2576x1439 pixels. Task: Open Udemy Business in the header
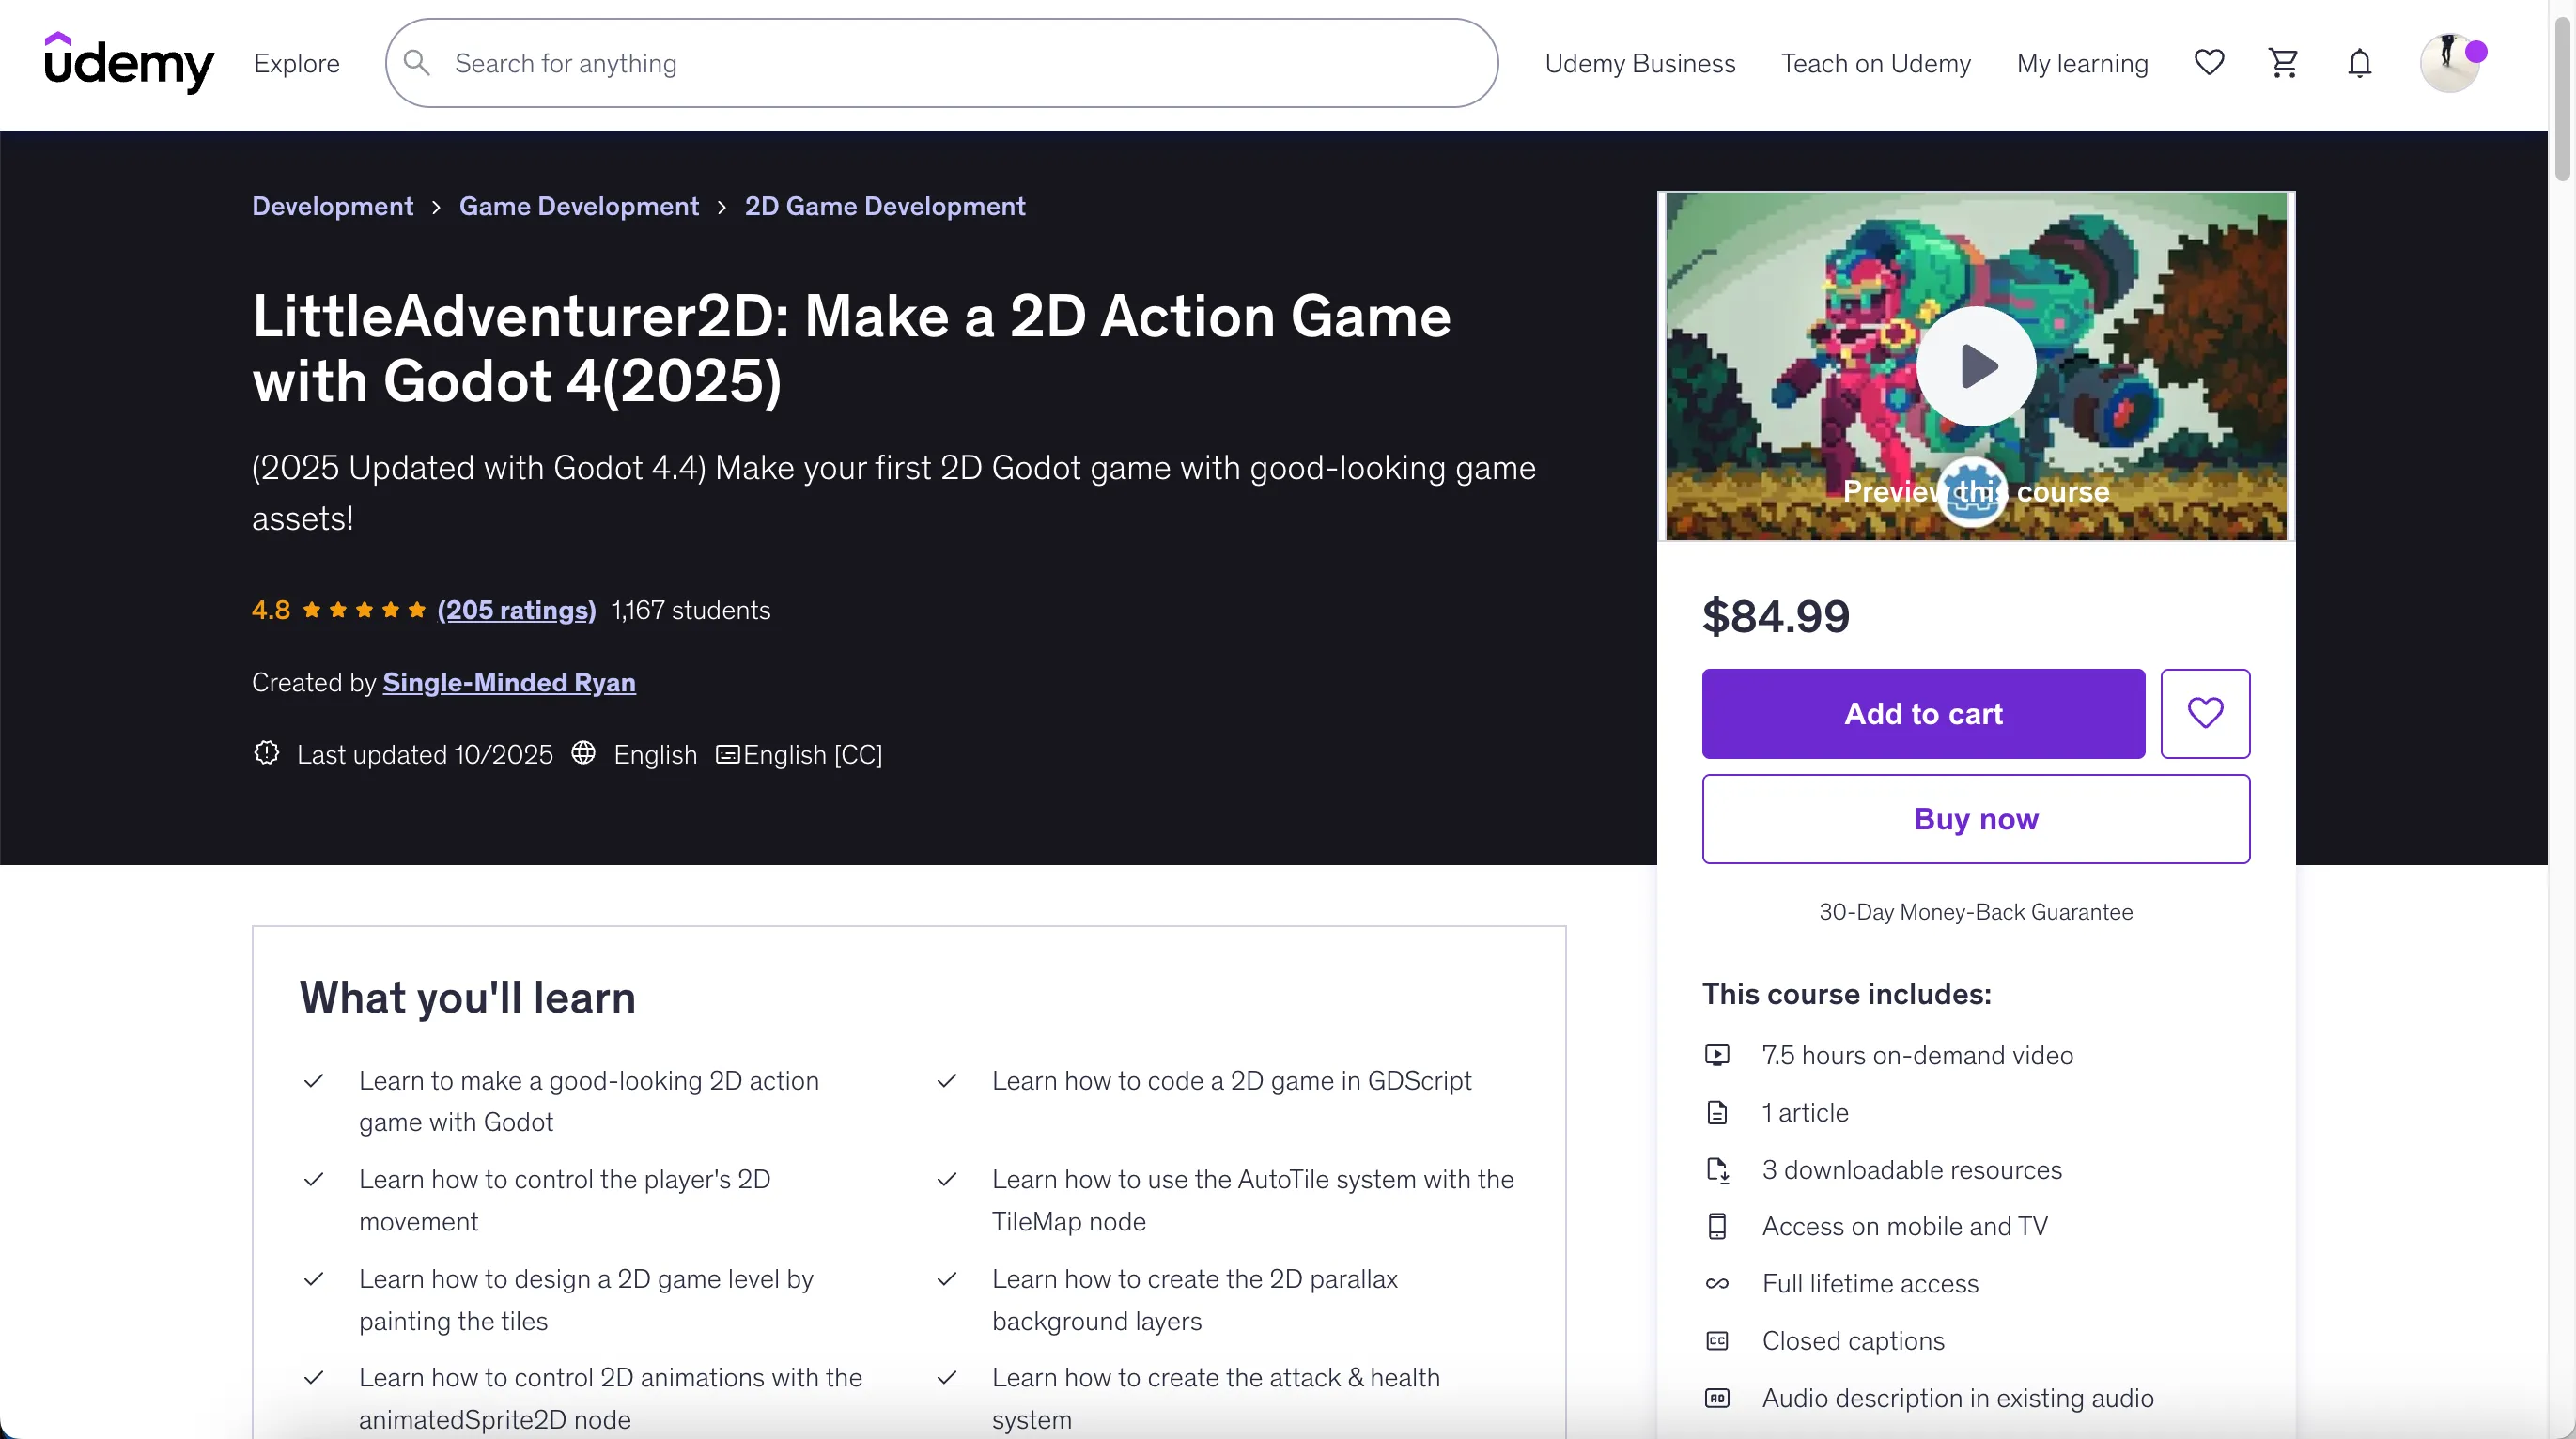[x=1639, y=63]
